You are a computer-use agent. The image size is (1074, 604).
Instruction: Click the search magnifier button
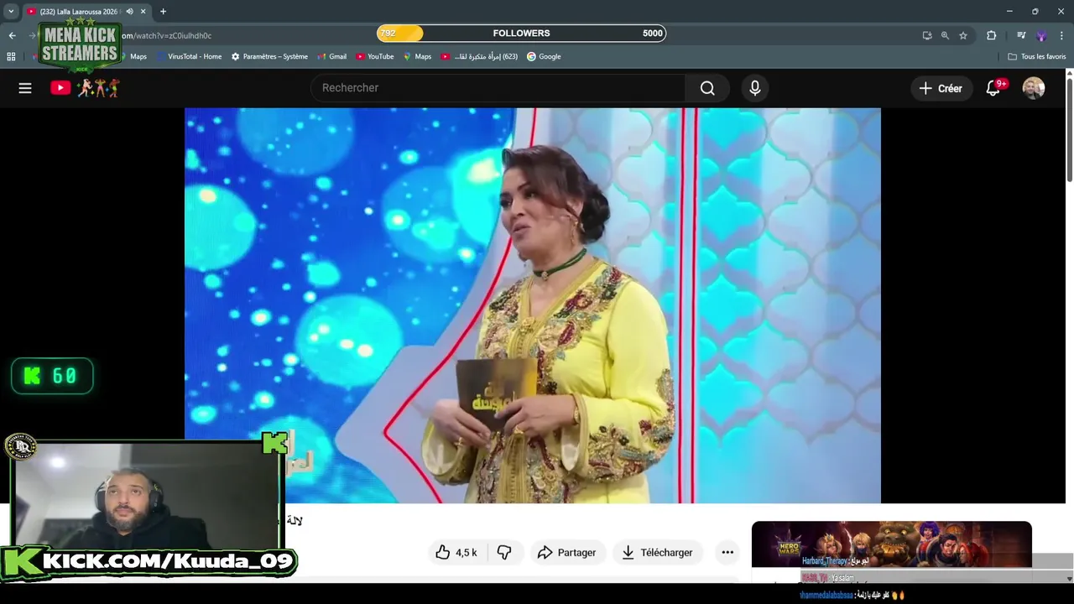(707, 88)
